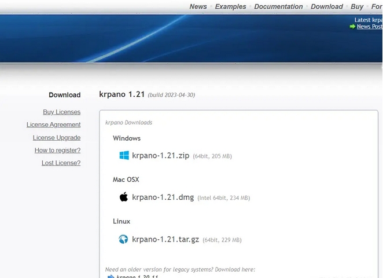Click the Linux section heading
Image resolution: width=383 pixels, height=278 pixels.
coord(121,221)
